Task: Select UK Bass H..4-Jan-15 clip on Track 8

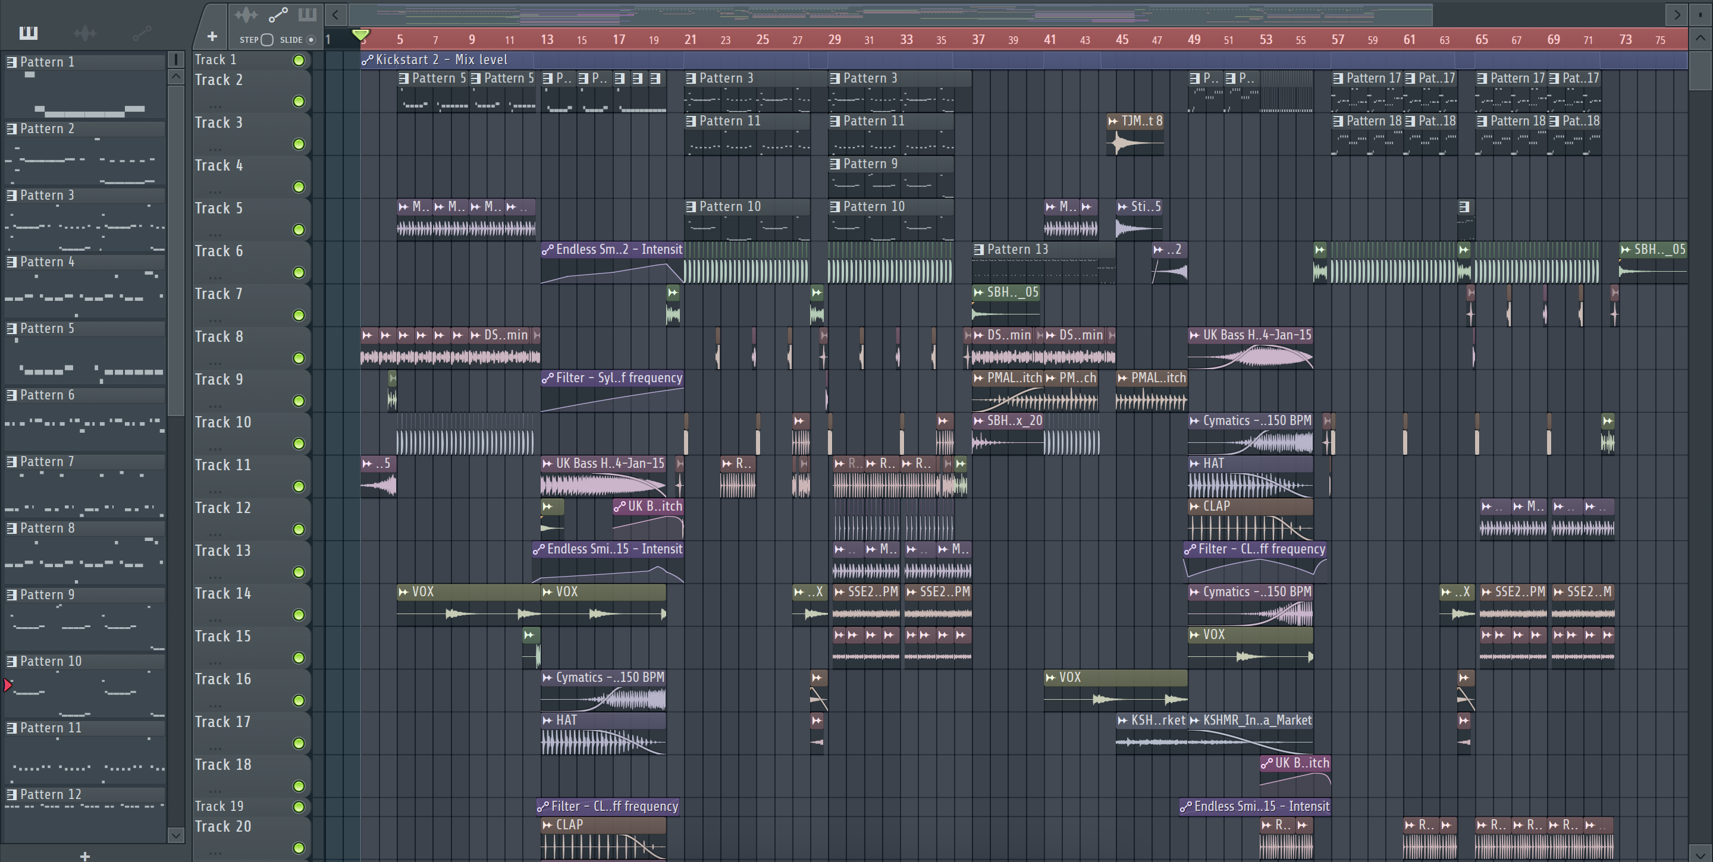Action: [x=1250, y=348]
